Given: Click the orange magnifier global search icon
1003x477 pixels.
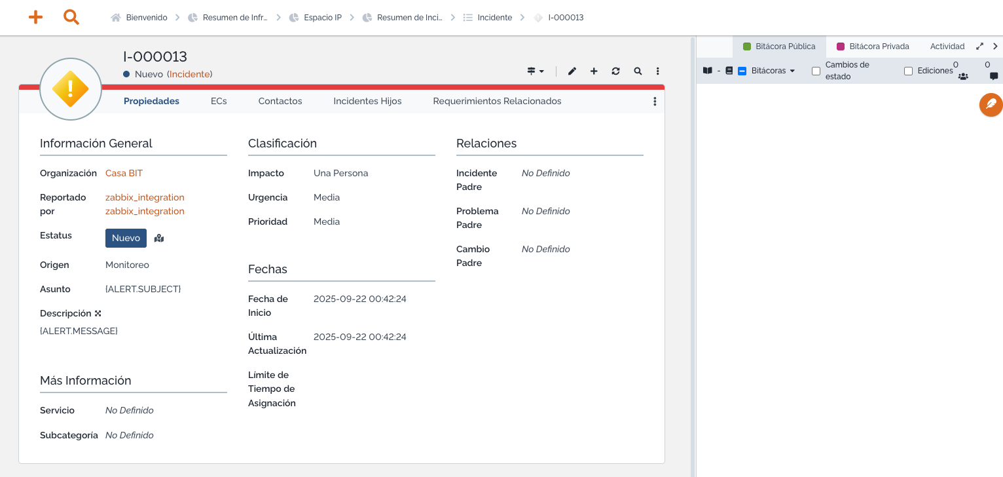Looking at the screenshot, I should tap(71, 18).
